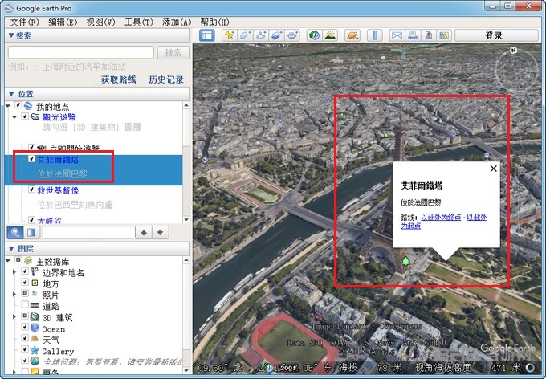Click the search text input field
Screen dimensions: 546x379
(x=81, y=53)
